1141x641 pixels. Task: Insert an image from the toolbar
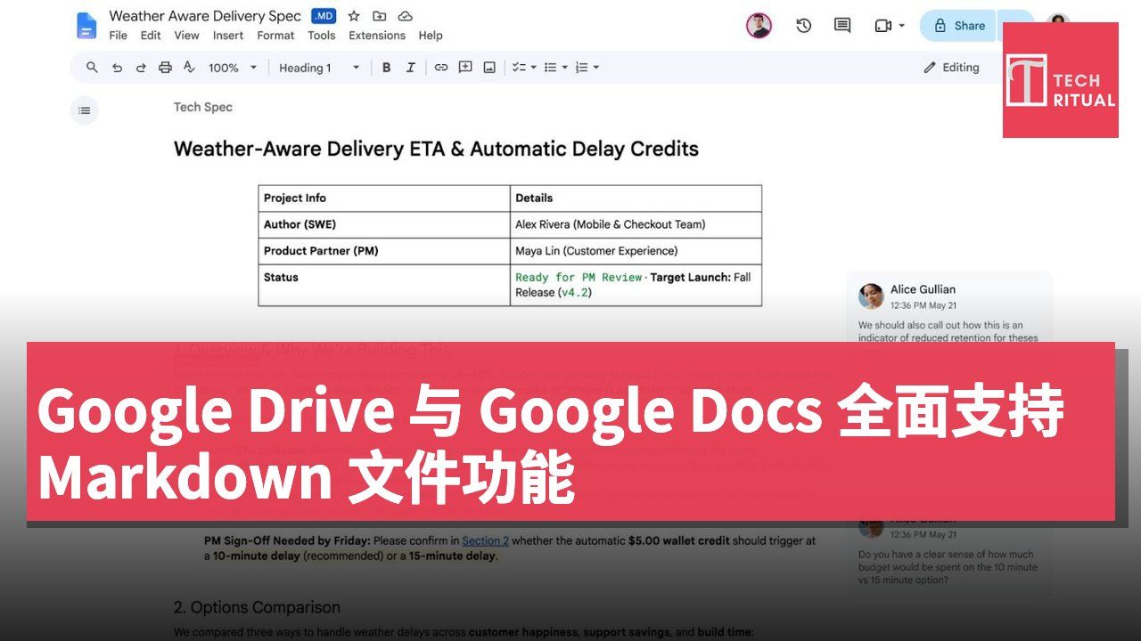pyautogui.click(x=489, y=68)
